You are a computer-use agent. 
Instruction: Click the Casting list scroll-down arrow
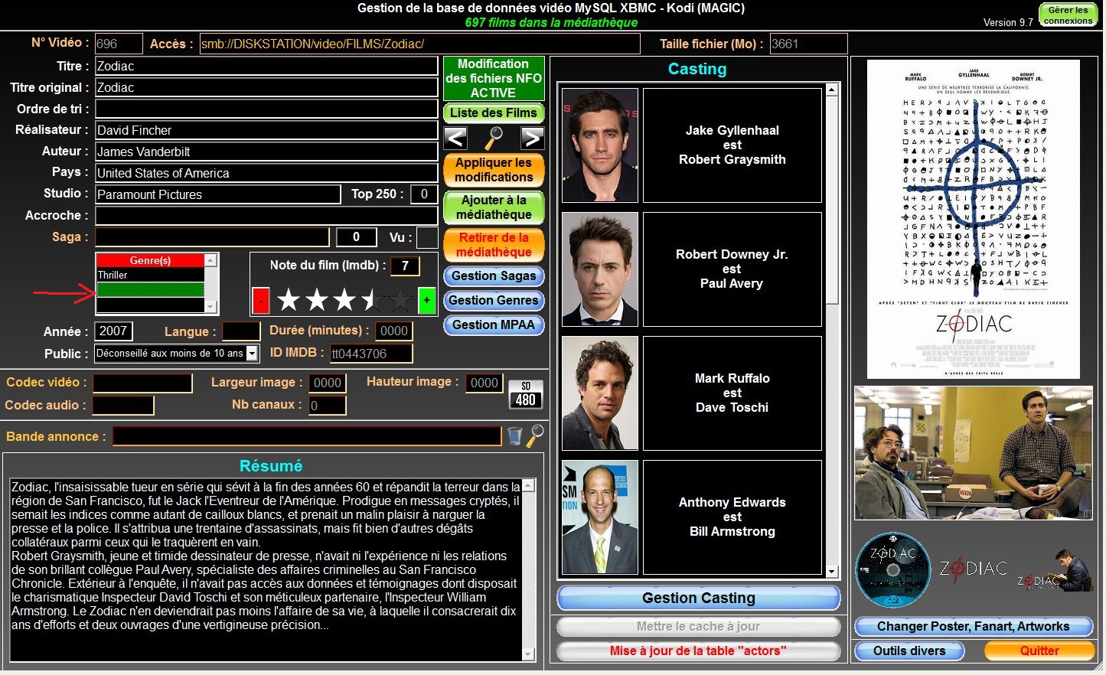[x=832, y=571]
